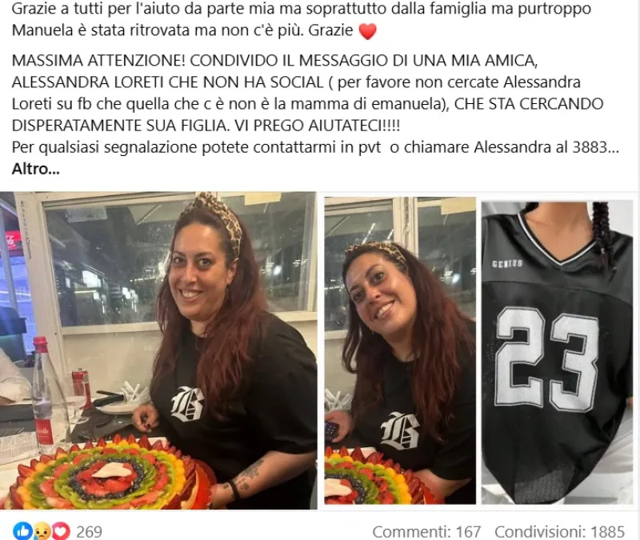This screenshot has height=540, width=640.
Task: Click the sad face reaction icon
Action: pyautogui.click(x=42, y=531)
